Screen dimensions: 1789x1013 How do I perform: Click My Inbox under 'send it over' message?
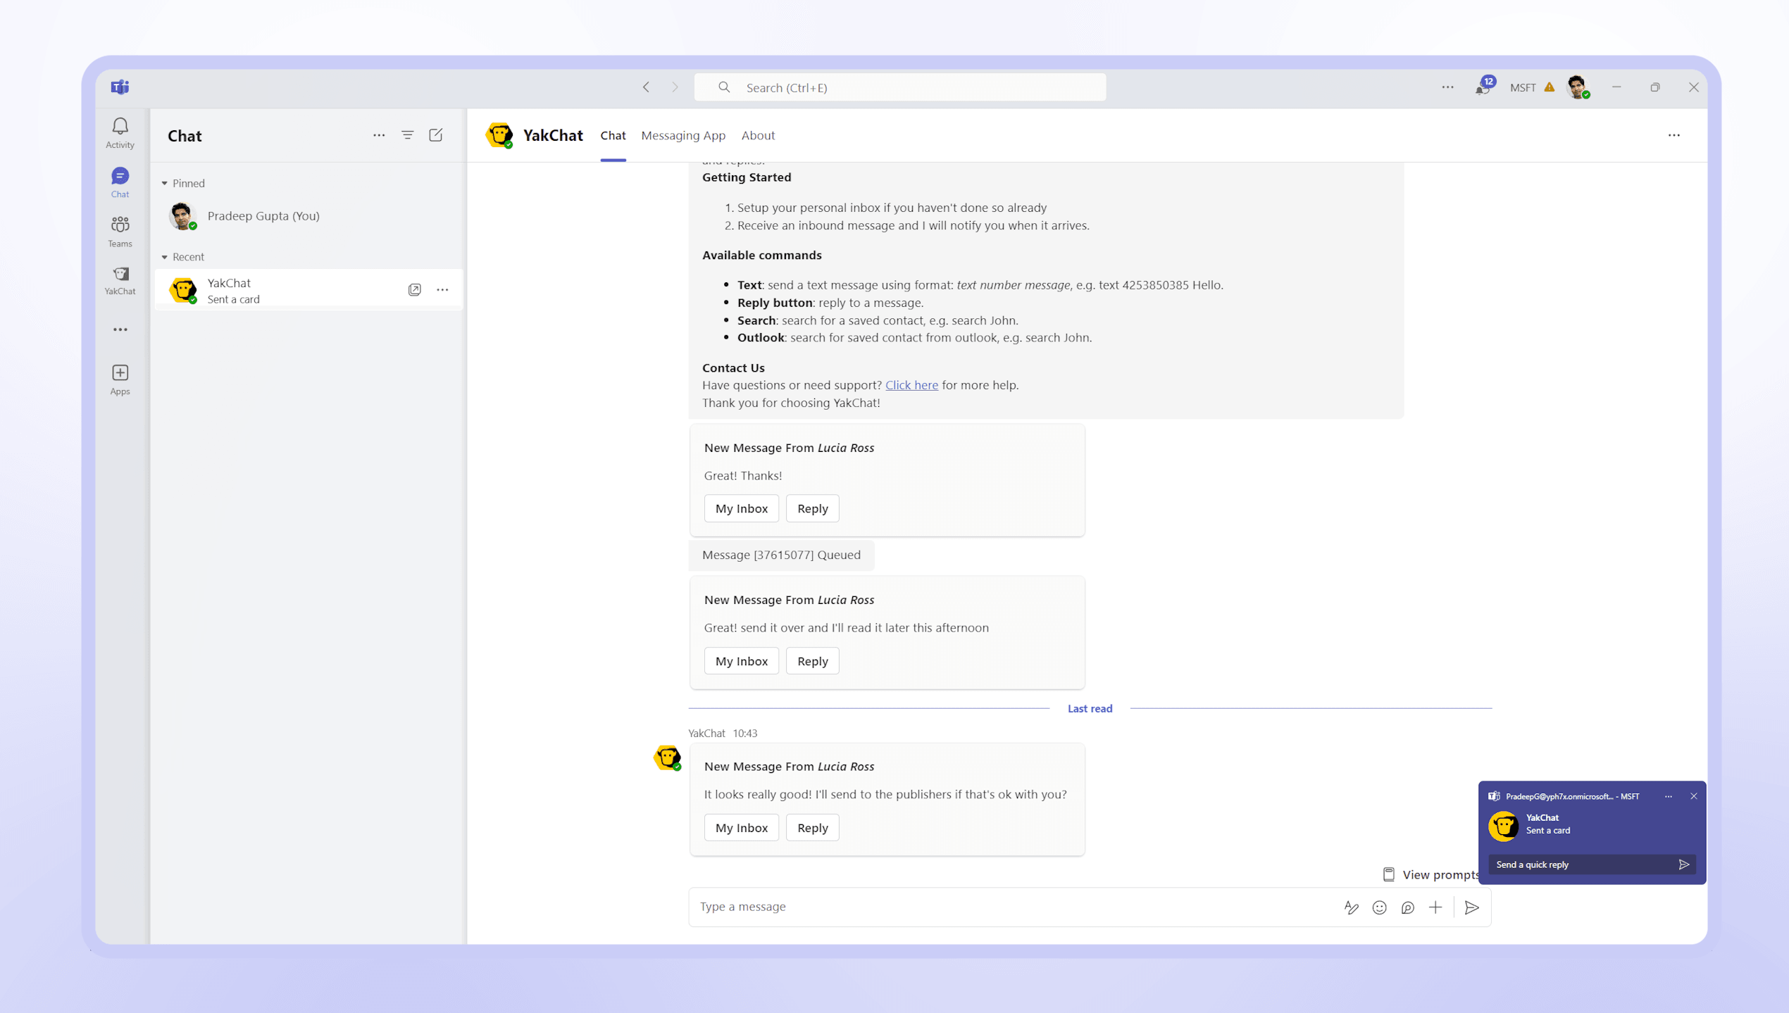tap(741, 661)
